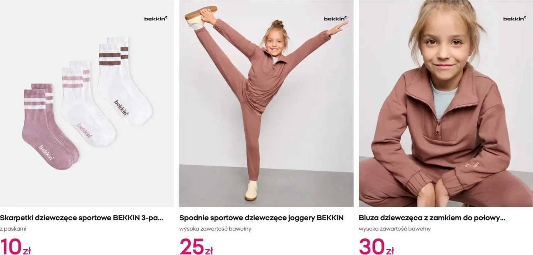Open the half-zip sweatshirt product photo

coord(446,104)
